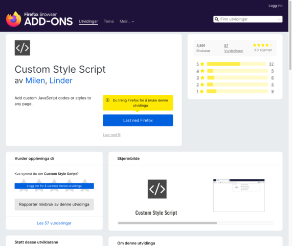Viewport: 292px width, 246px height.
Task: Click the search submit arrow icon
Action: (x=279, y=19)
